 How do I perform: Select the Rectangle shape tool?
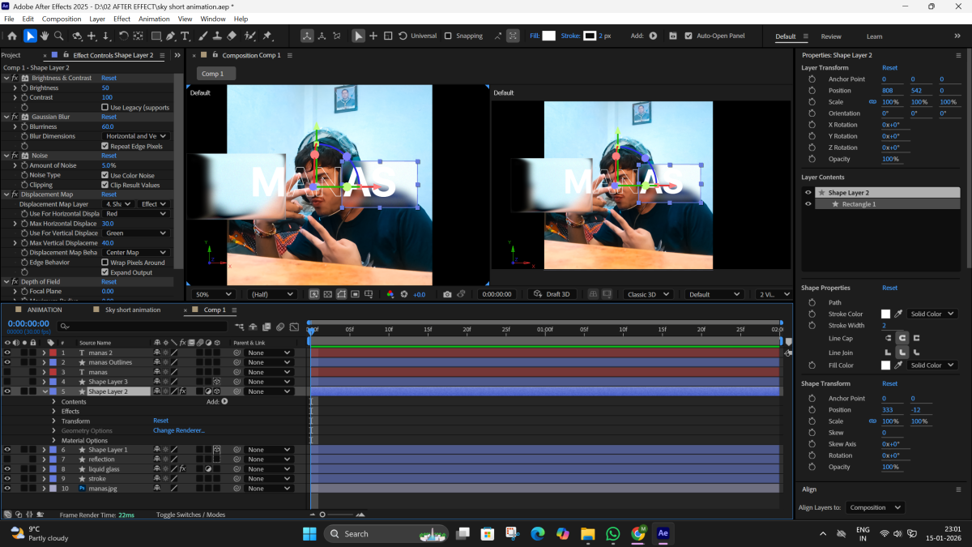[x=156, y=36]
